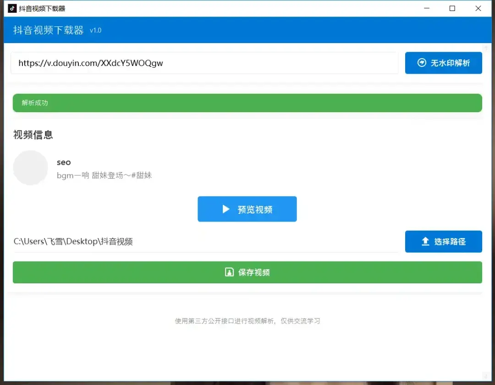Click the TikTok logo in the title bar

click(11, 8)
